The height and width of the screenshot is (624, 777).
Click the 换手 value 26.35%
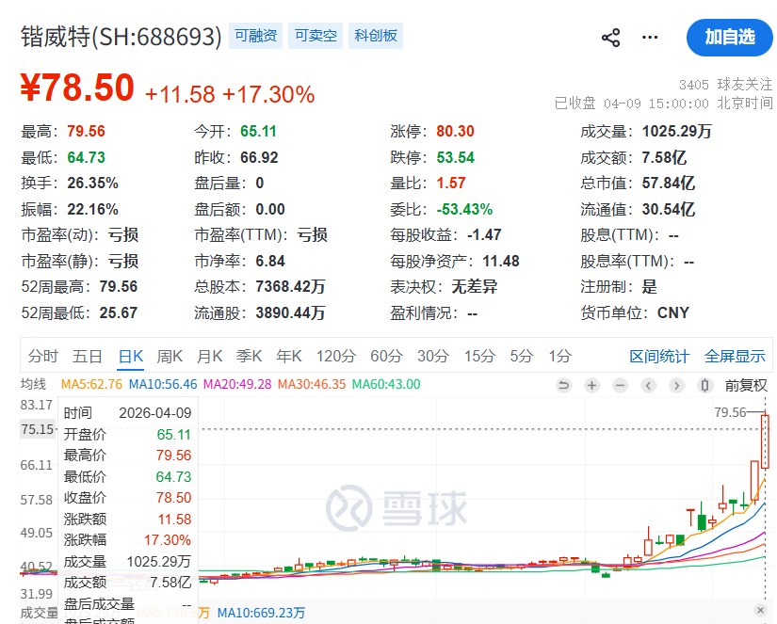click(92, 184)
